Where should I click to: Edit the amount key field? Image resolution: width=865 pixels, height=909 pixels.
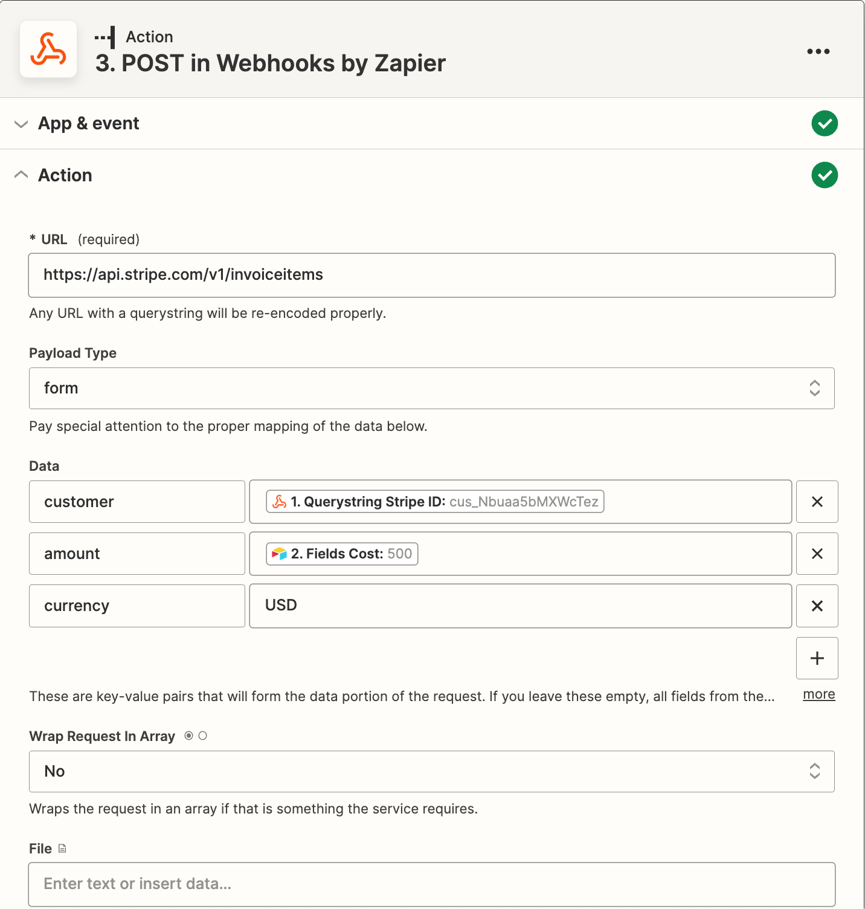137,554
